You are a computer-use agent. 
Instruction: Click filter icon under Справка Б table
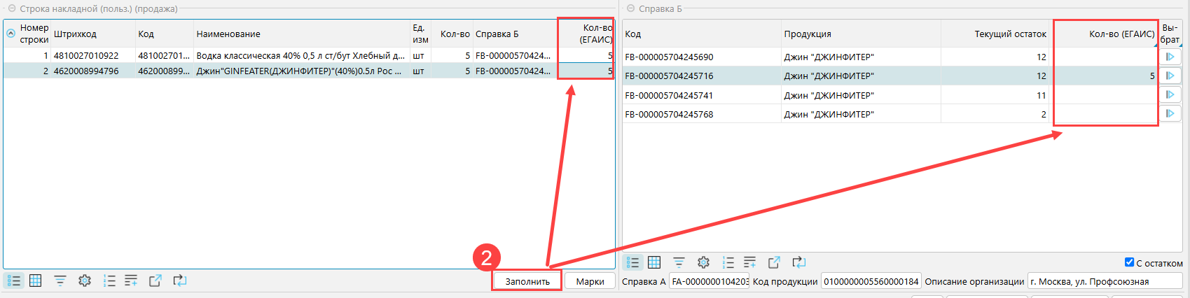[x=679, y=262]
